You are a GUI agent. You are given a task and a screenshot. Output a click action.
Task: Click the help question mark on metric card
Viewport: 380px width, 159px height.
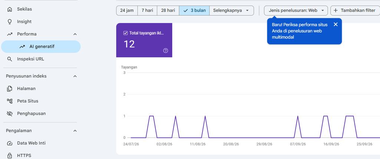[166, 51]
